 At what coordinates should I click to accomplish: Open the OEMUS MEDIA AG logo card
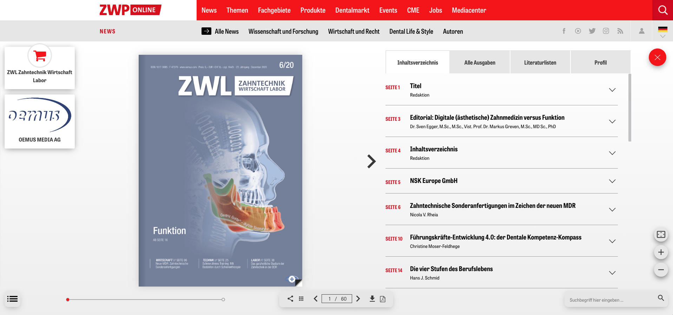click(x=40, y=122)
